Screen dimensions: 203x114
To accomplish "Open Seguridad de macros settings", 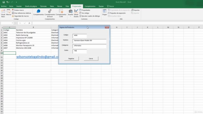I will pos(20,16).
